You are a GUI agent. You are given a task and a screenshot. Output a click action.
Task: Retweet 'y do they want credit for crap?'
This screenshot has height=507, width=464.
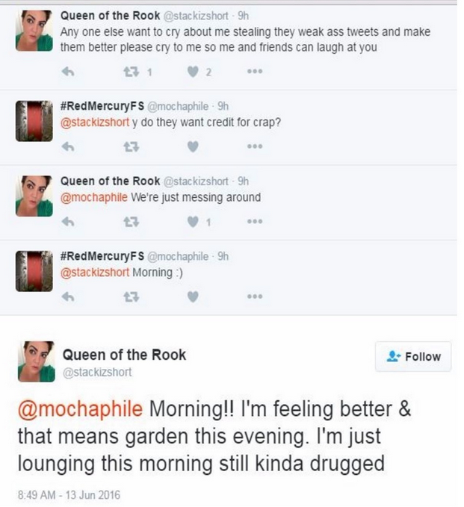tap(129, 148)
